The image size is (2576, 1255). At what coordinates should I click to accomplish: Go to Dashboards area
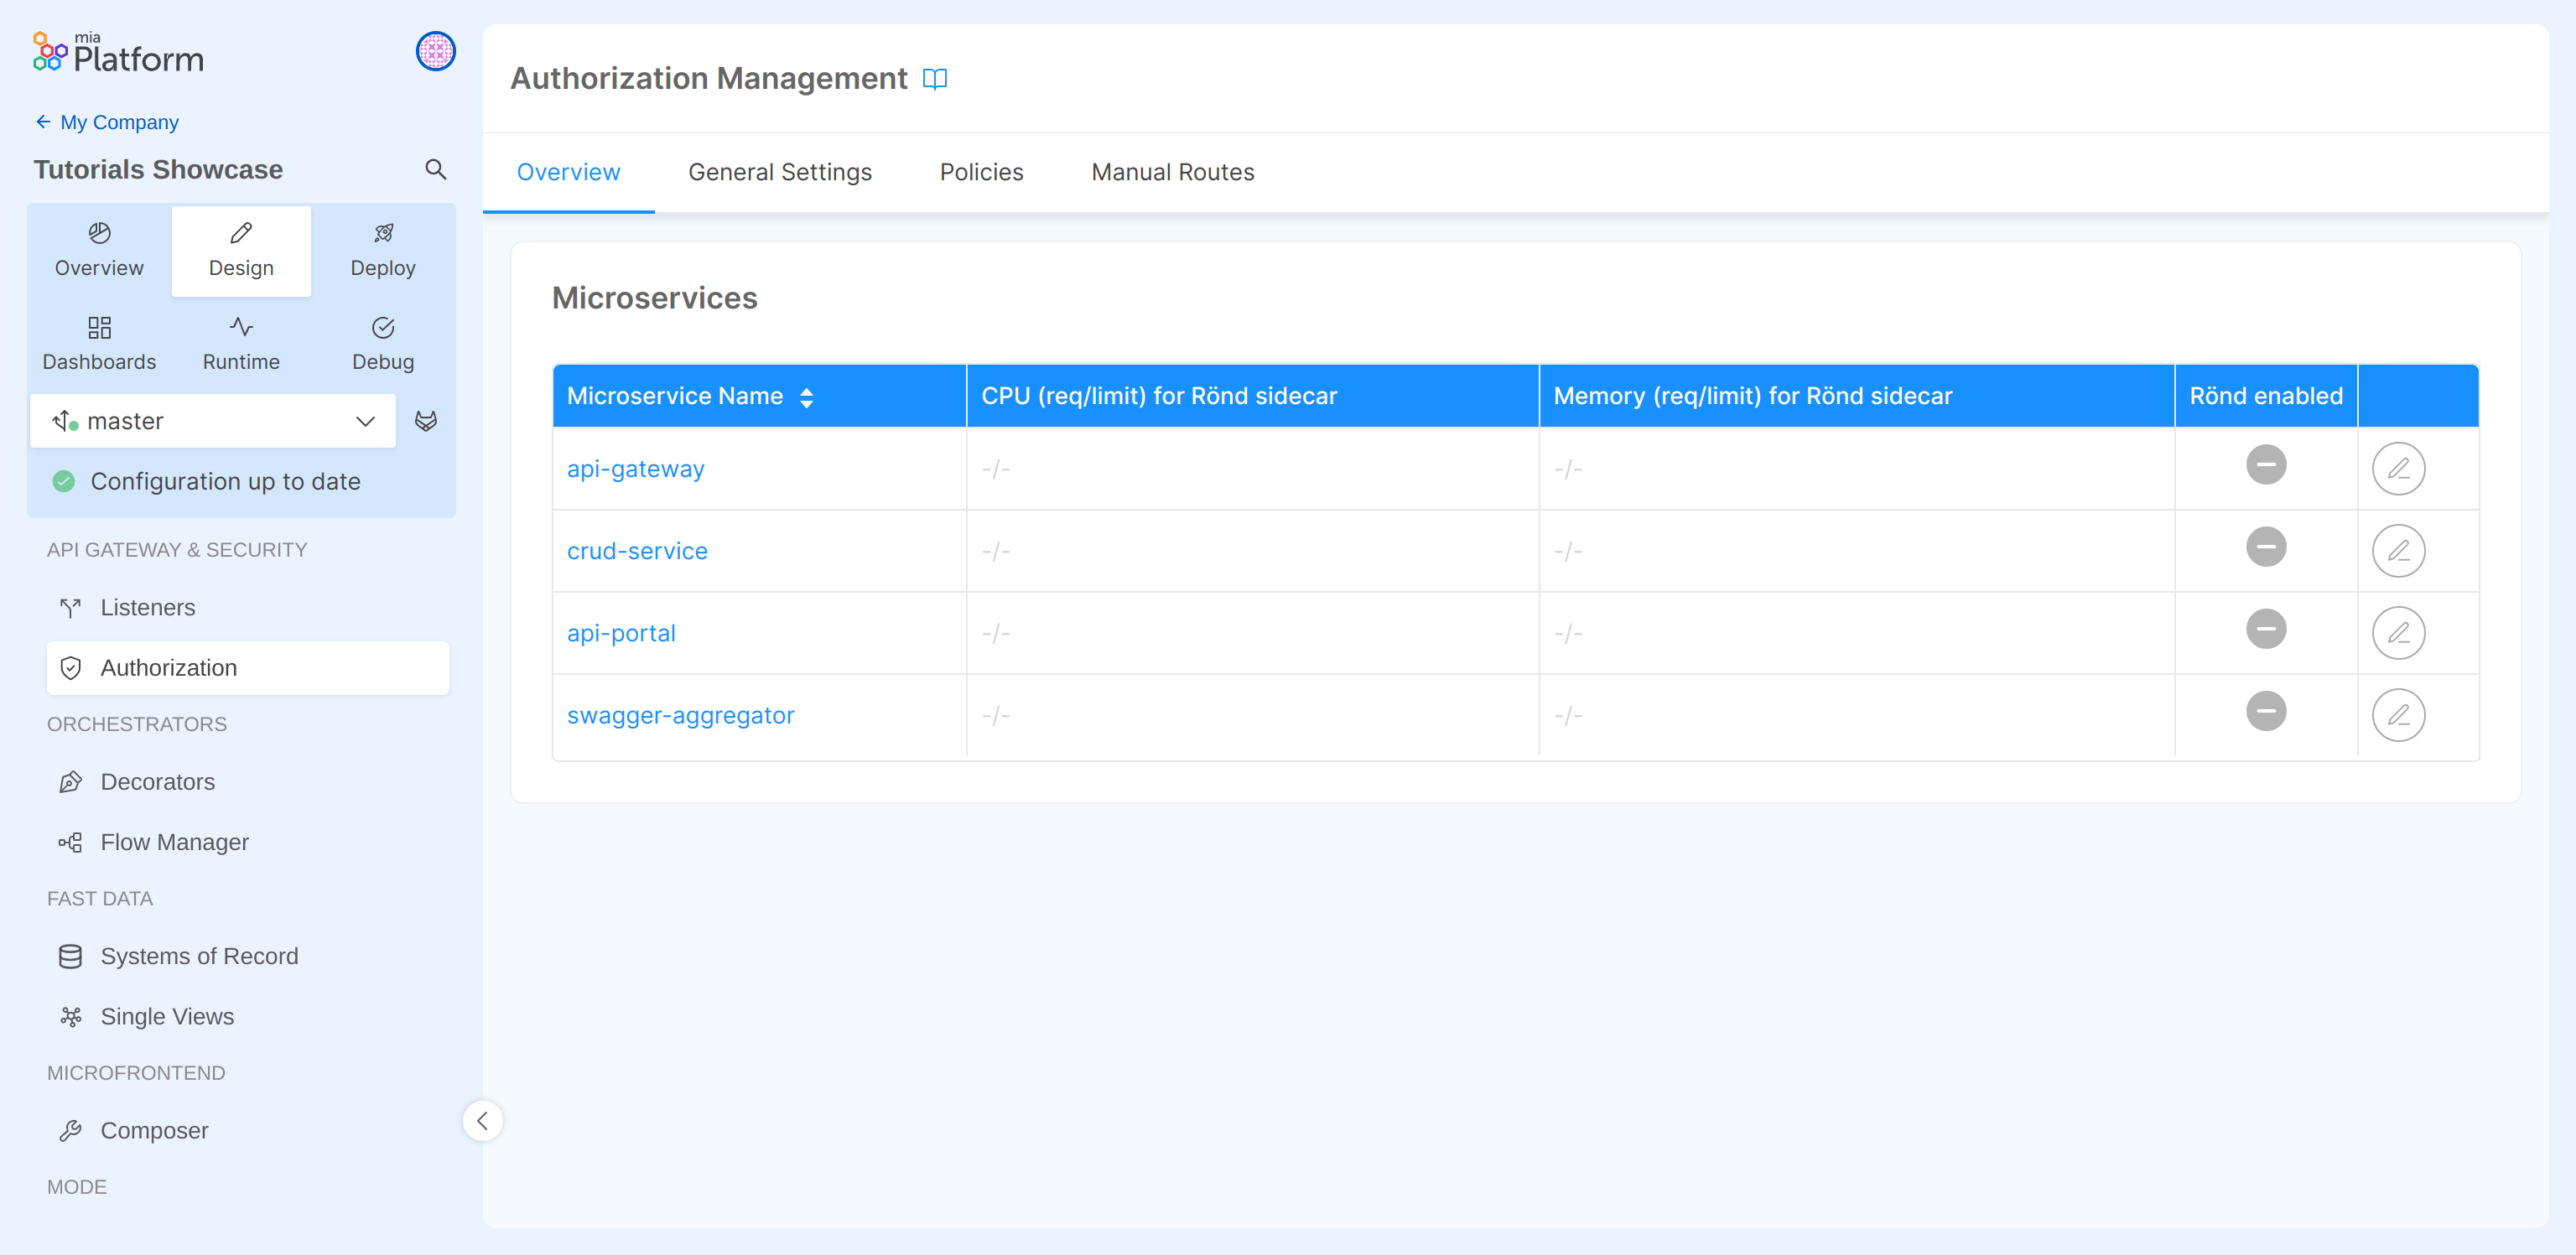pyautogui.click(x=99, y=344)
